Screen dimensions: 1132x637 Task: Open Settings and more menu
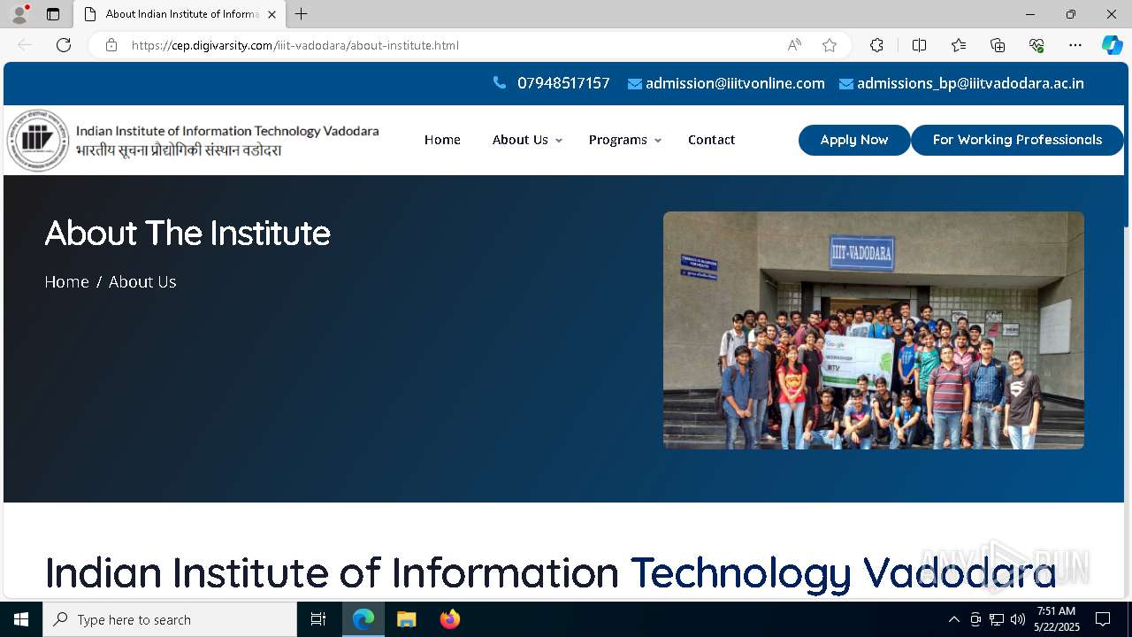point(1075,45)
